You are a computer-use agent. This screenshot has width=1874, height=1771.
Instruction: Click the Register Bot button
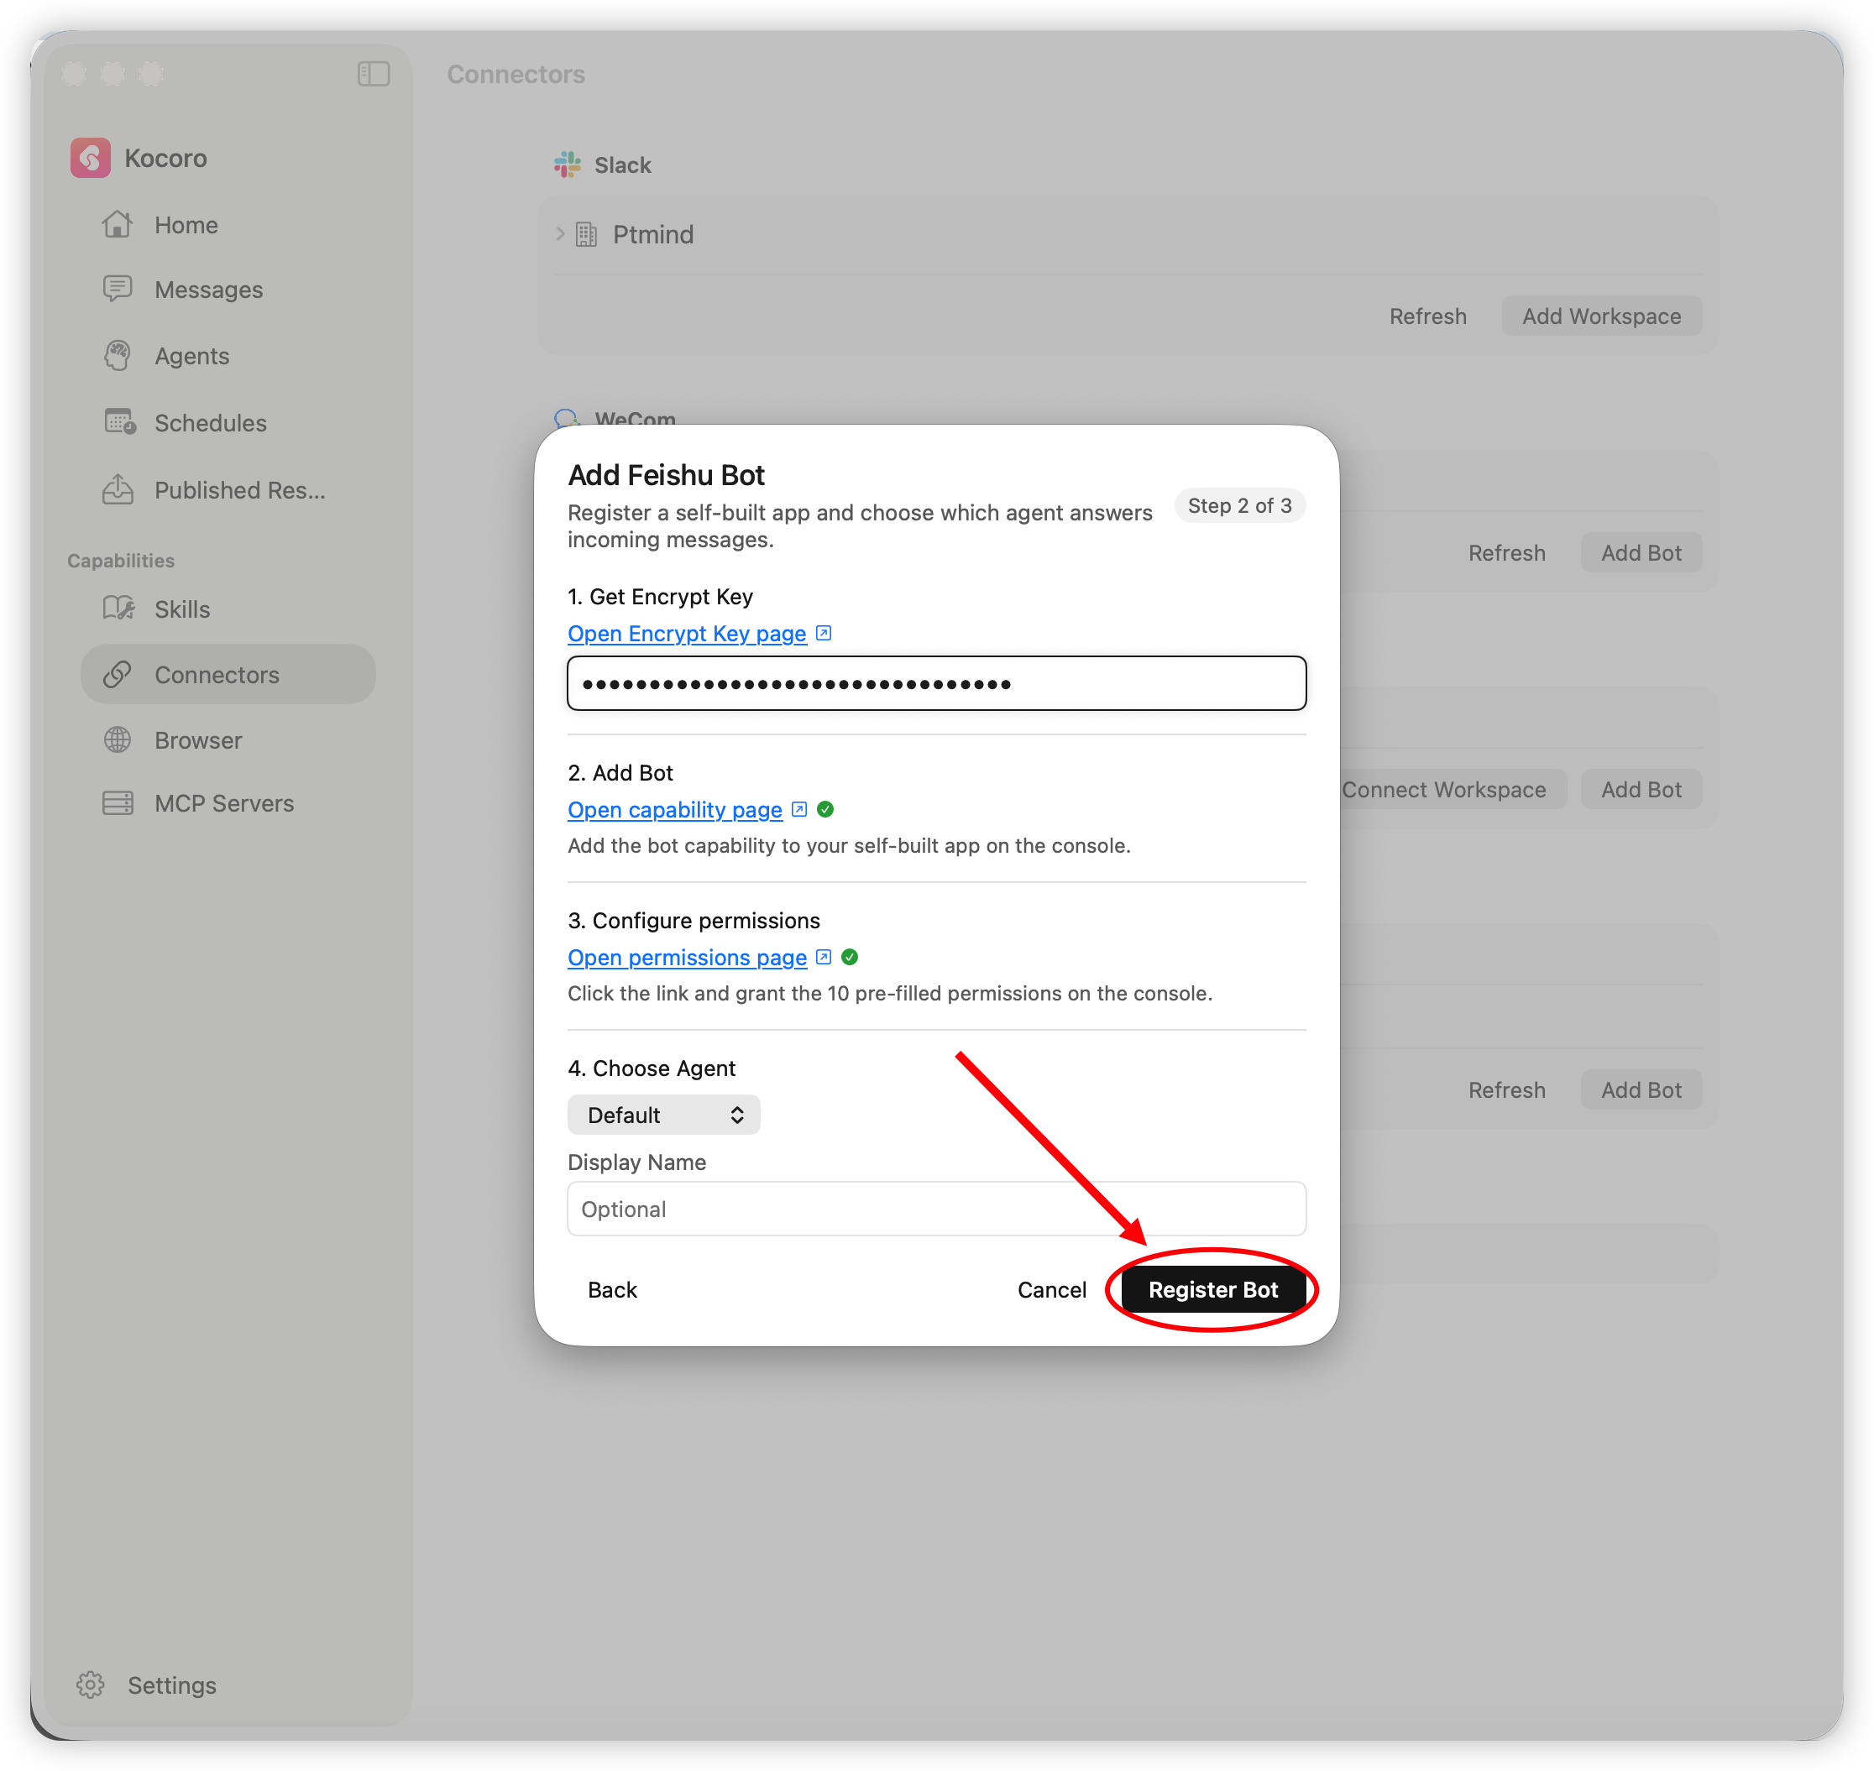click(x=1212, y=1289)
